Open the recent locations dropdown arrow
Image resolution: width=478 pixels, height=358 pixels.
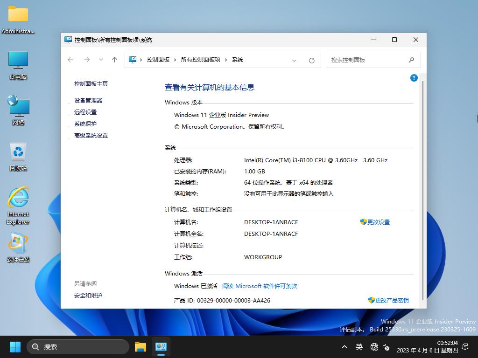101,60
